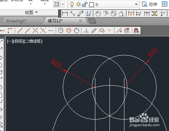Choose the Endpoint object snap
169x131 pixels.
(x=20, y=30)
